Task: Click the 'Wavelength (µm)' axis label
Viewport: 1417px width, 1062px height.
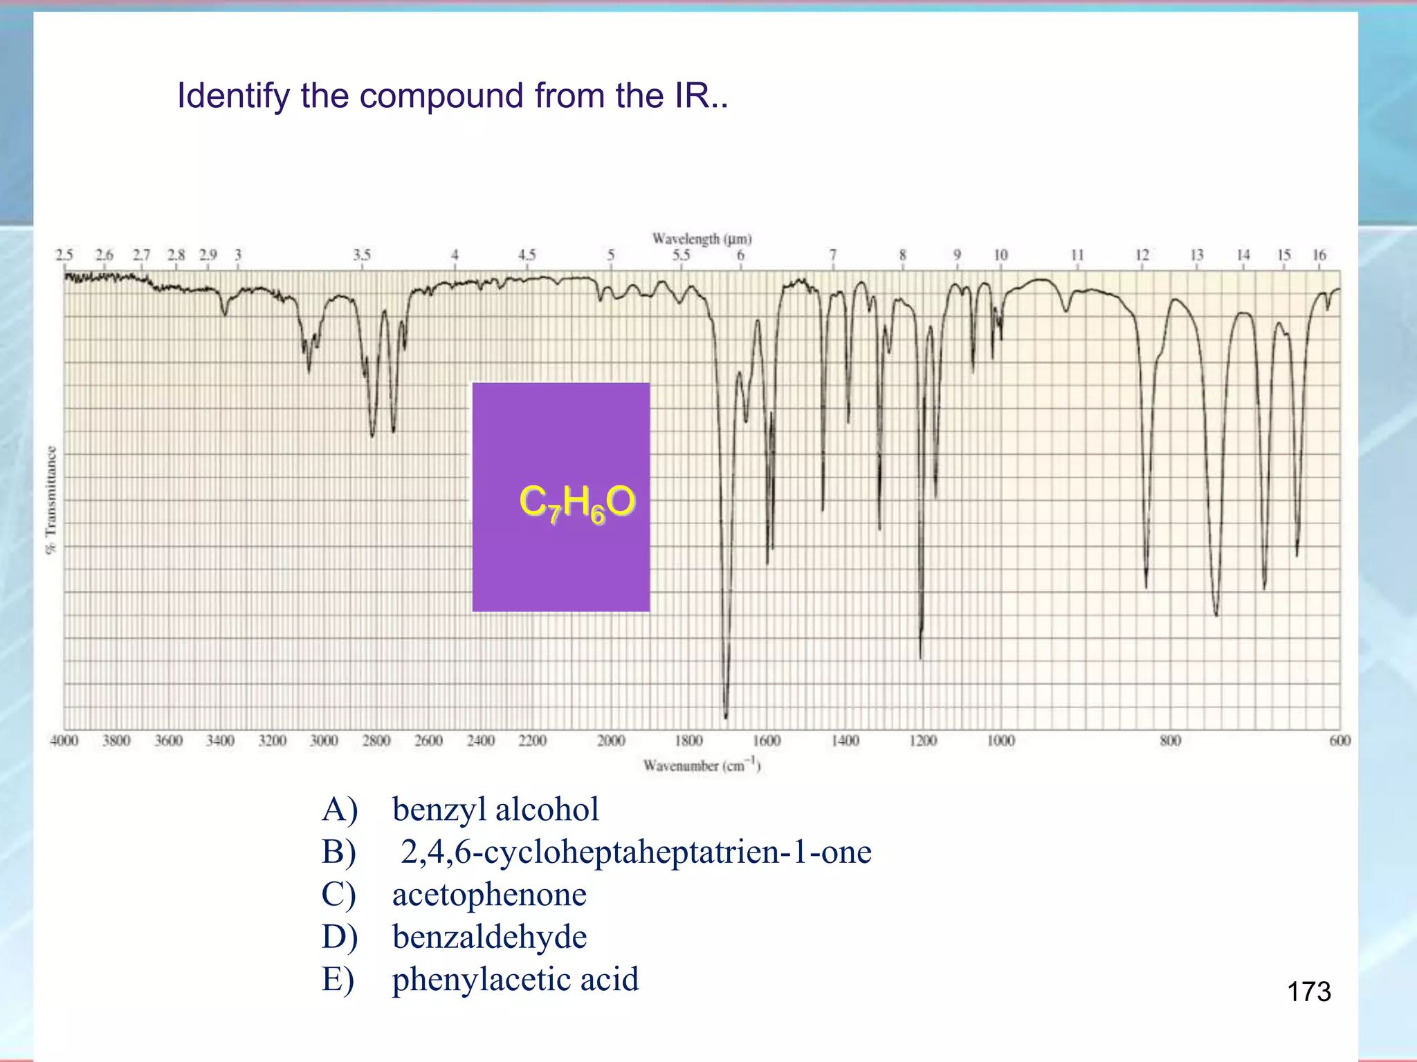Action: (x=702, y=239)
